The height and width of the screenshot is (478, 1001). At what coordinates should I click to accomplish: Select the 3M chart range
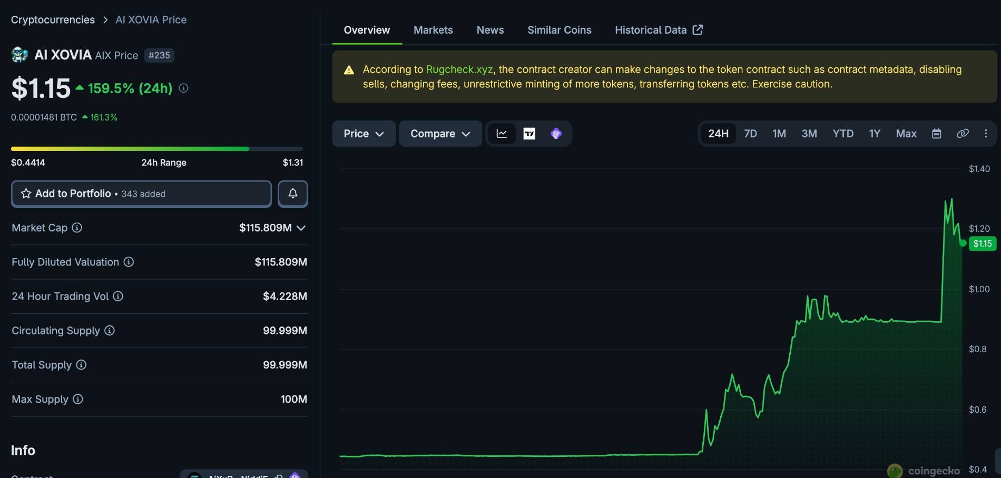tap(809, 134)
